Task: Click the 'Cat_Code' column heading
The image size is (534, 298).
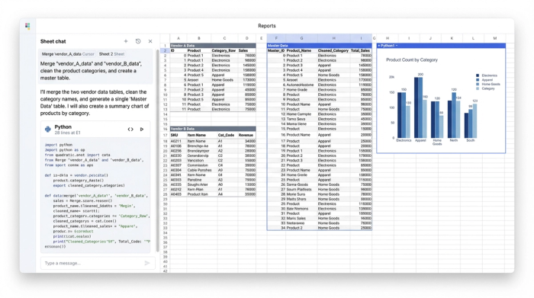Action: (226, 135)
